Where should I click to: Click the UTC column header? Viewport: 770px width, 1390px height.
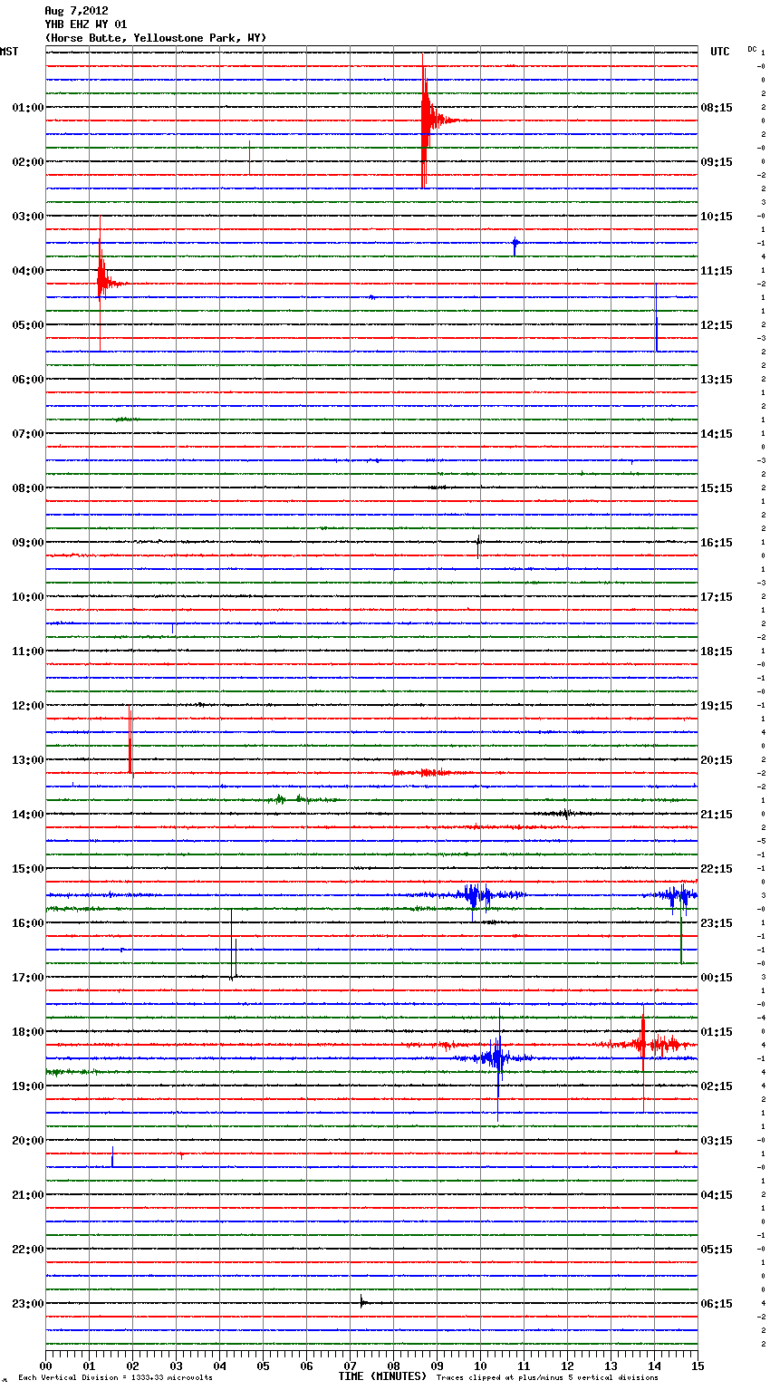point(719,52)
